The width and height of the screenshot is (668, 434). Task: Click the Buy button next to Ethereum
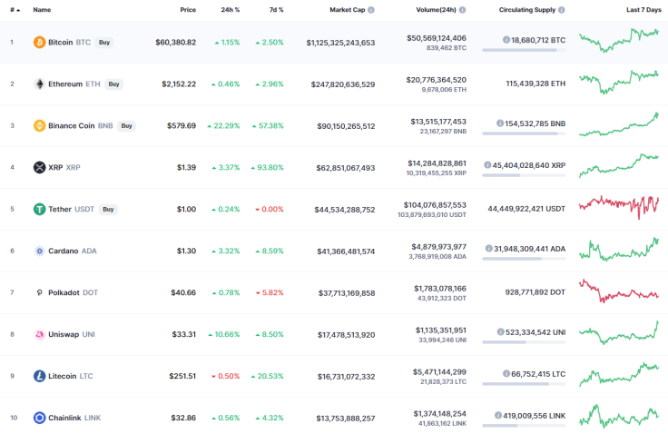click(113, 84)
